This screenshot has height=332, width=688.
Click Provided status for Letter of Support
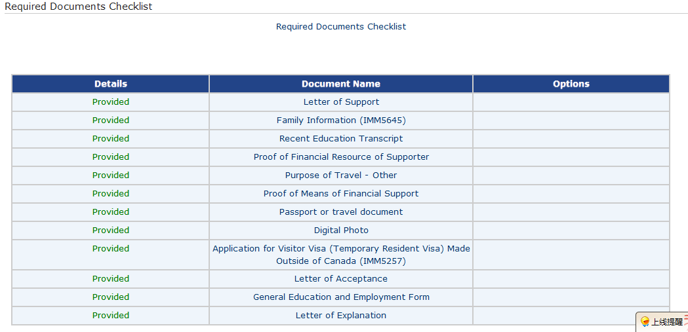[111, 102]
